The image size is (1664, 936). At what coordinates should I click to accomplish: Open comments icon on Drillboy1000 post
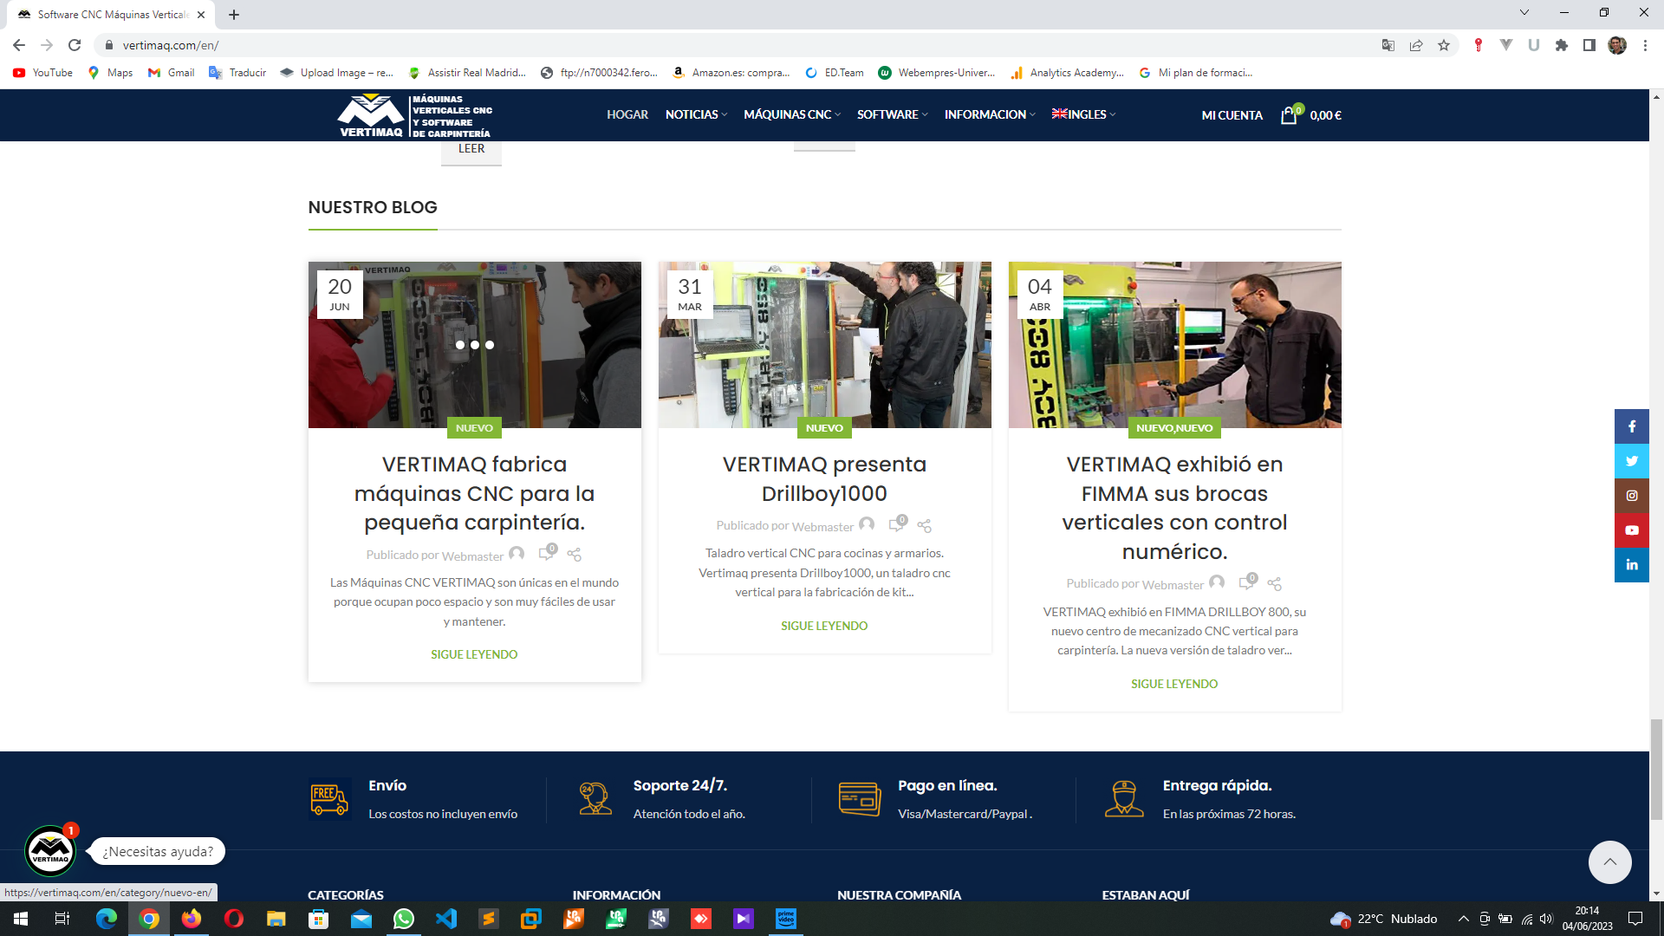[897, 523]
